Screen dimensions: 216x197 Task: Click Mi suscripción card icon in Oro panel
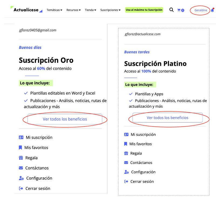coord(21,137)
